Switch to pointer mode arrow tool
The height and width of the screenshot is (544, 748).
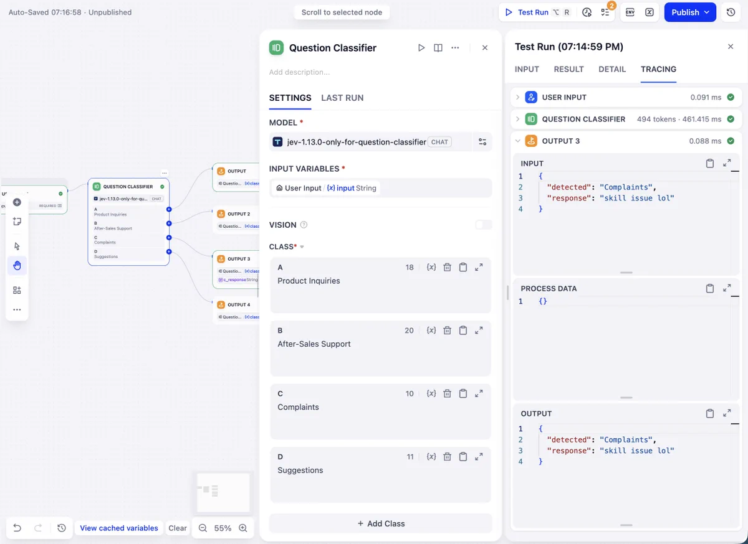pyautogui.click(x=17, y=246)
